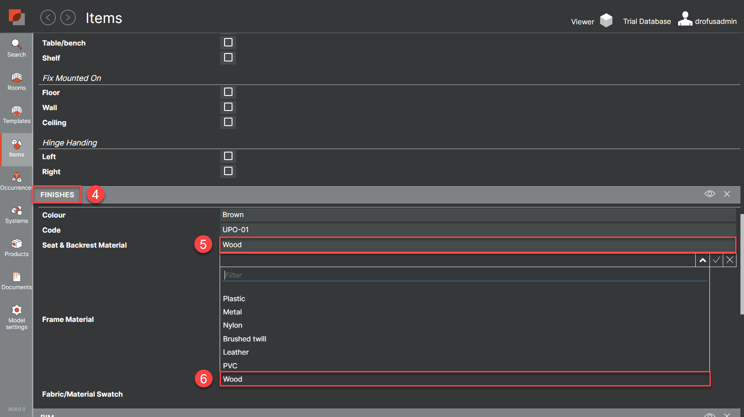This screenshot has height=417, width=744.
Task: Confirm selection with the checkmark button
Action: point(716,260)
